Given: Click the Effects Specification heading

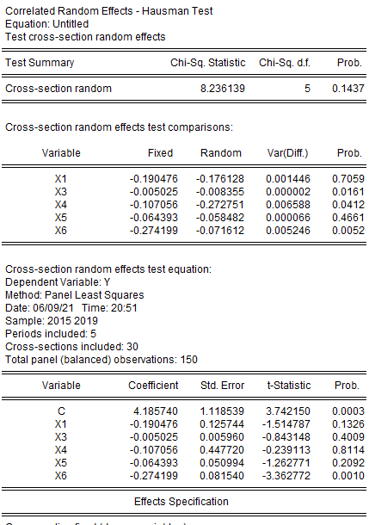Looking at the screenshot, I should (181, 502).
